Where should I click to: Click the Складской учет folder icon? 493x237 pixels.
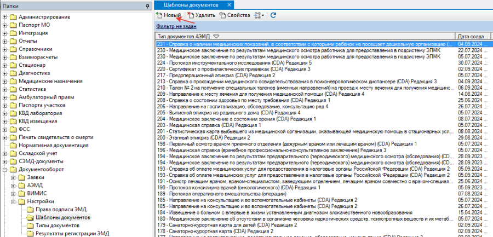(x=13, y=153)
